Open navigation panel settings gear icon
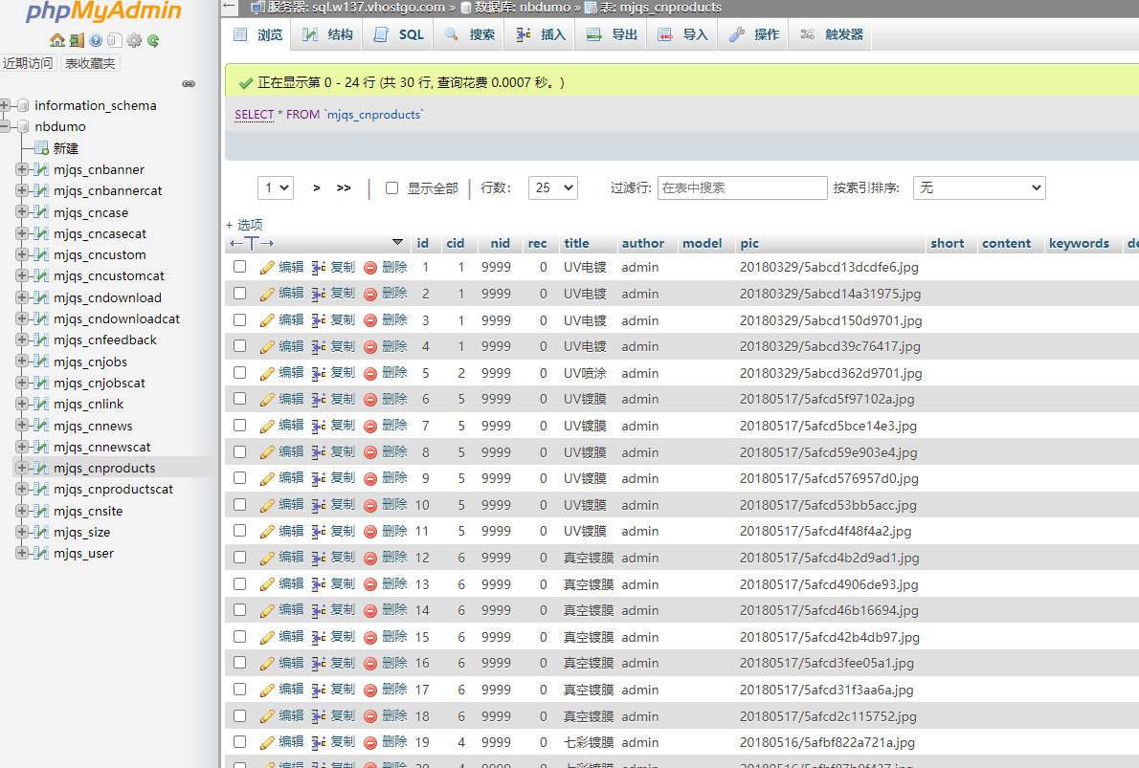The height and width of the screenshot is (768, 1139). pyautogui.click(x=134, y=40)
